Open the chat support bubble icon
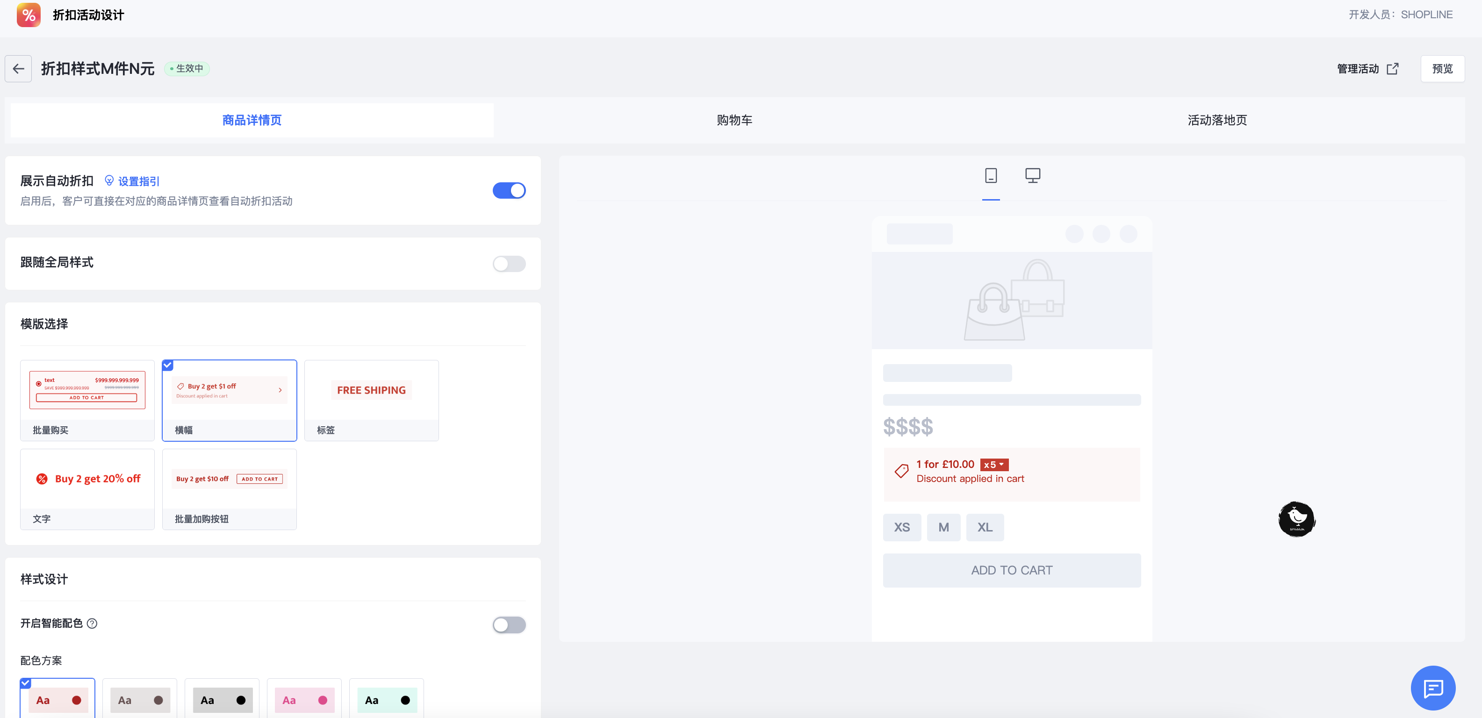This screenshot has height=718, width=1482. [x=1432, y=688]
